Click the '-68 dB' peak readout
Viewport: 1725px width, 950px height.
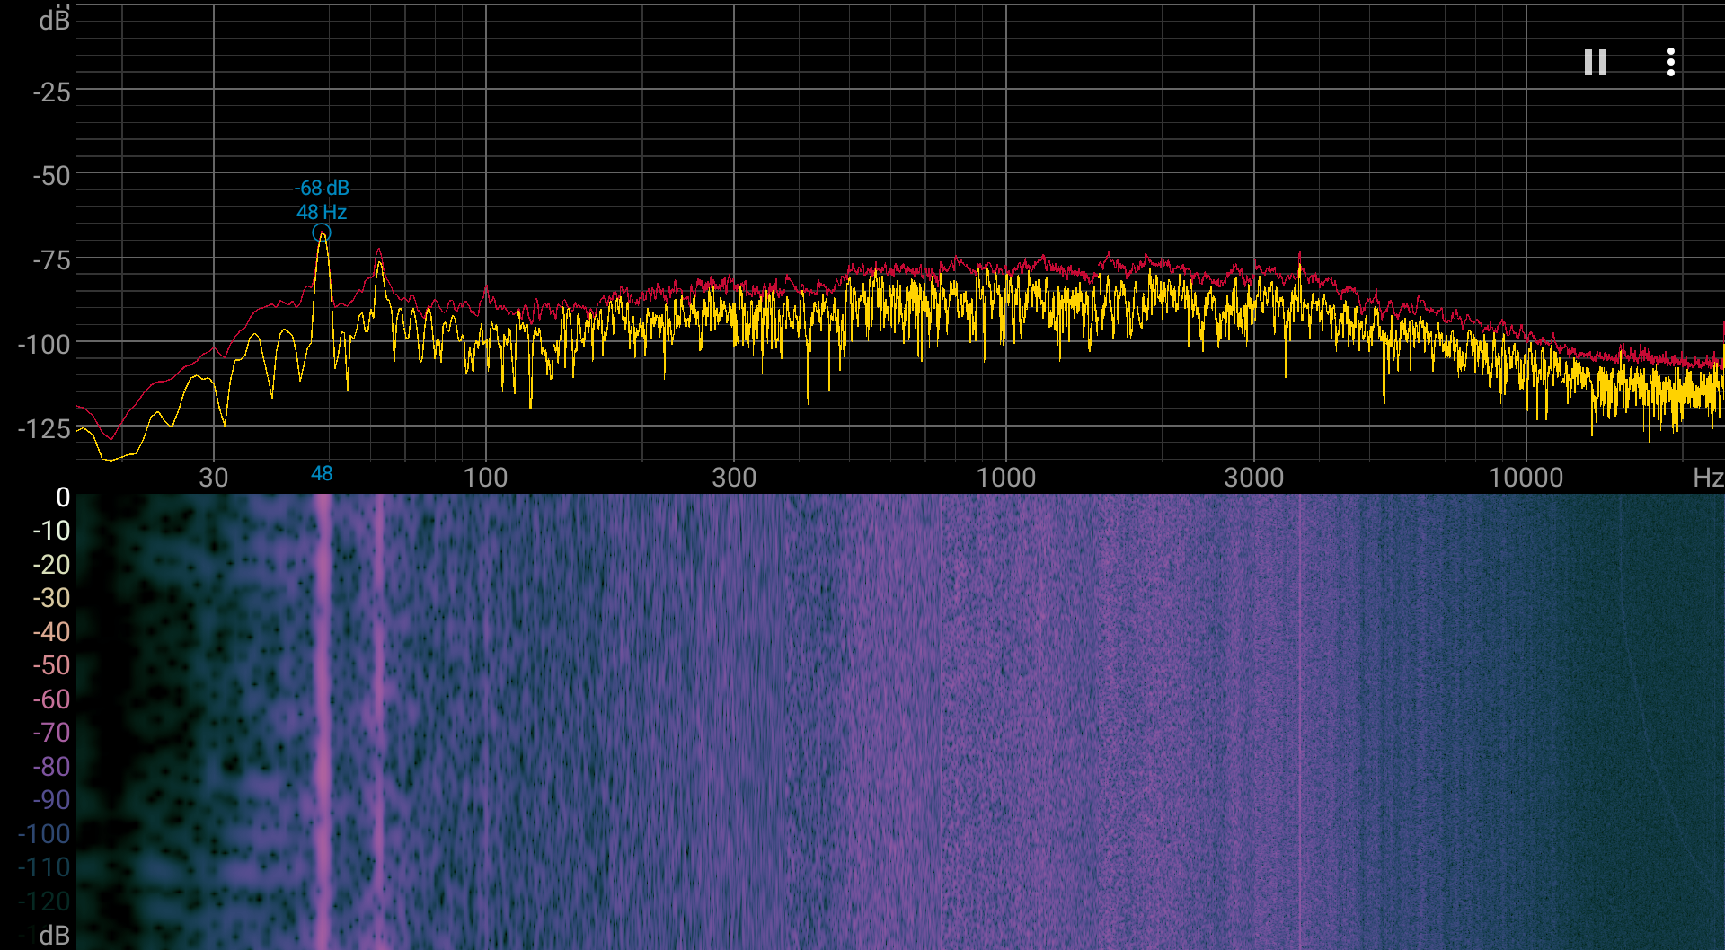pos(322,188)
